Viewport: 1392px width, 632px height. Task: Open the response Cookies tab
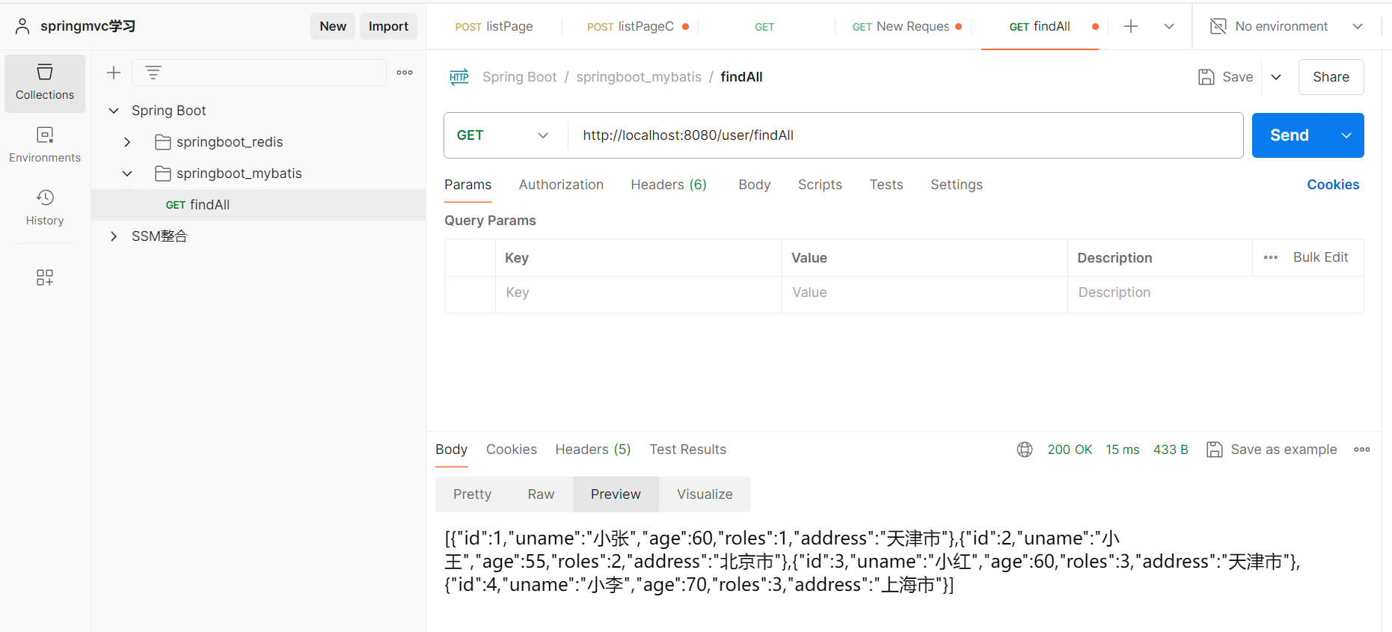(512, 450)
